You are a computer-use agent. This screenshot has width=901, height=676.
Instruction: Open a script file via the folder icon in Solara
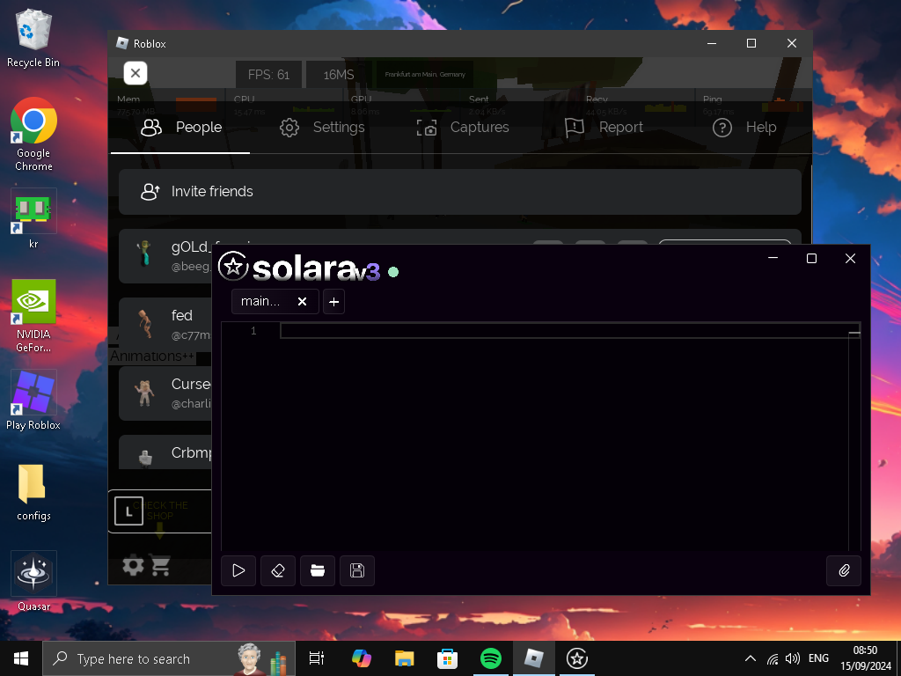pos(318,570)
